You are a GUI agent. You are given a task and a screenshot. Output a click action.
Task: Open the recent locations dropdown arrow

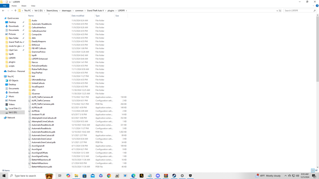[12, 11]
